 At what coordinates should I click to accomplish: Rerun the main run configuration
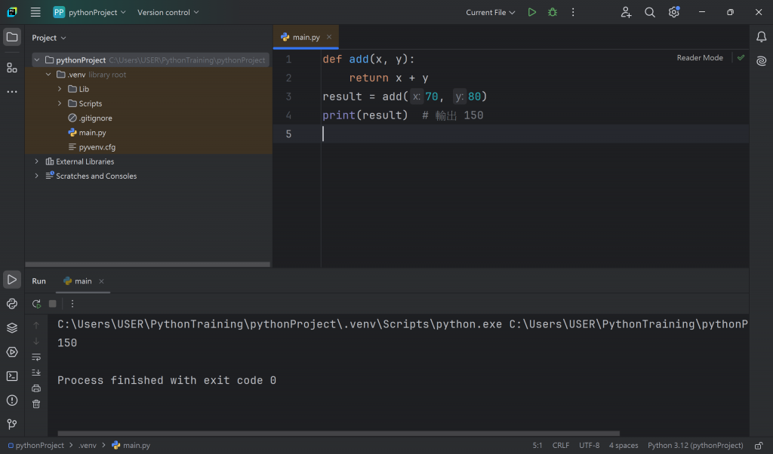(36, 304)
